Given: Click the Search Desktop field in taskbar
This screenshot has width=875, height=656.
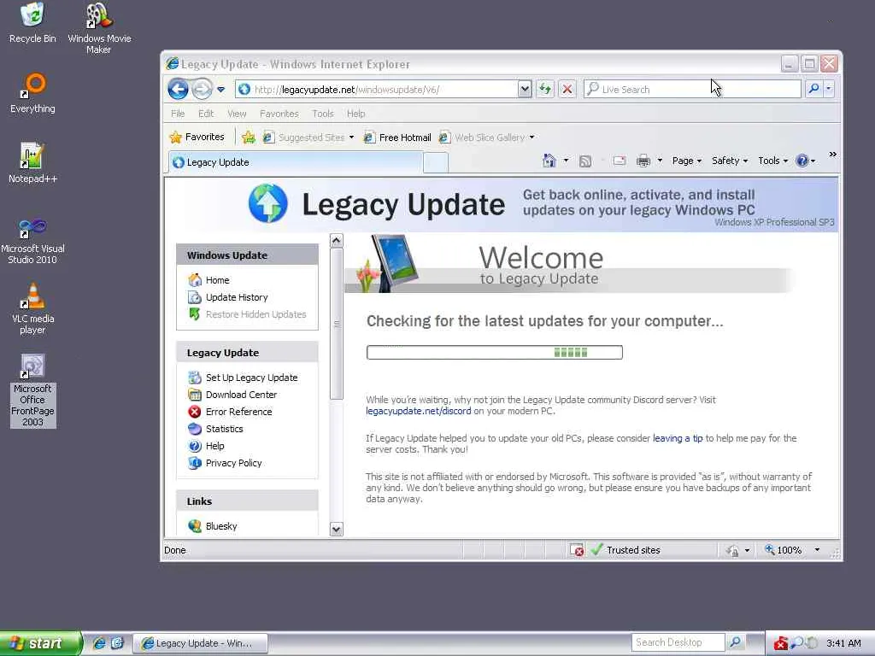Looking at the screenshot, I should pos(678,642).
